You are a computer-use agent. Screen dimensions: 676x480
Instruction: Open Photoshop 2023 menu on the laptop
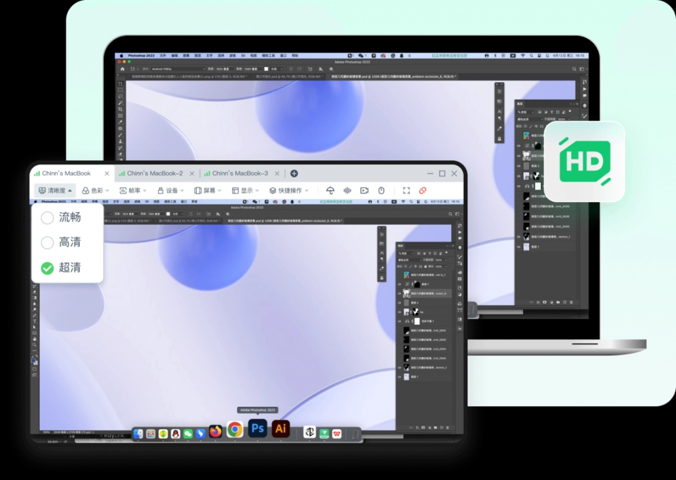[141, 56]
